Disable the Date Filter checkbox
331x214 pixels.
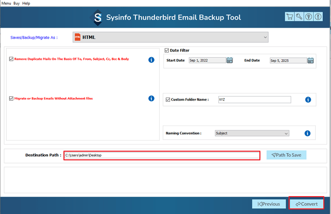click(167, 51)
